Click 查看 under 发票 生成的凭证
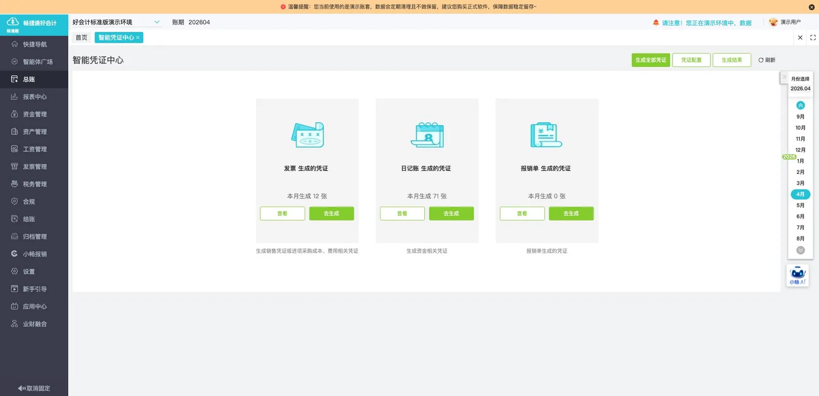The image size is (819, 396). pyautogui.click(x=283, y=213)
